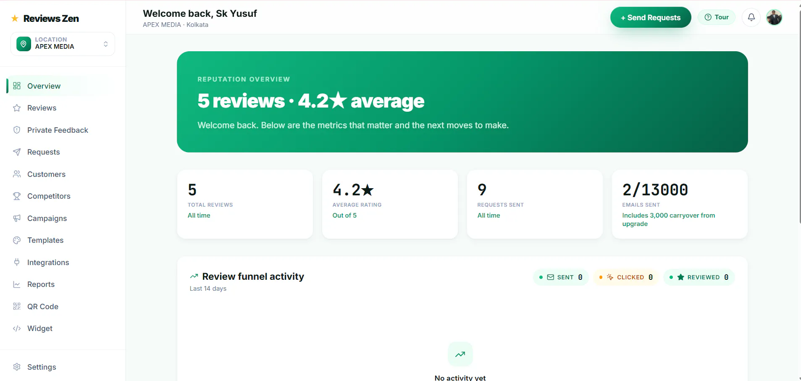Click the 'Welcome back, Sk Yusuf' heading
Screen dimensions: 801x381
pyautogui.click(x=200, y=13)
